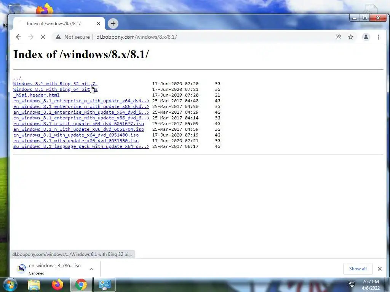Download en_windows_8.1_n_with_update_x86_dvd_6051704.iso
This screenshot has height=292, width=390.
click(x=78, y=129)
